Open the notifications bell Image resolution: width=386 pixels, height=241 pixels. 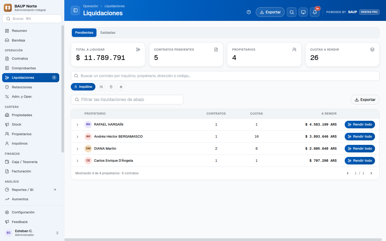click(x=315, y=12)
